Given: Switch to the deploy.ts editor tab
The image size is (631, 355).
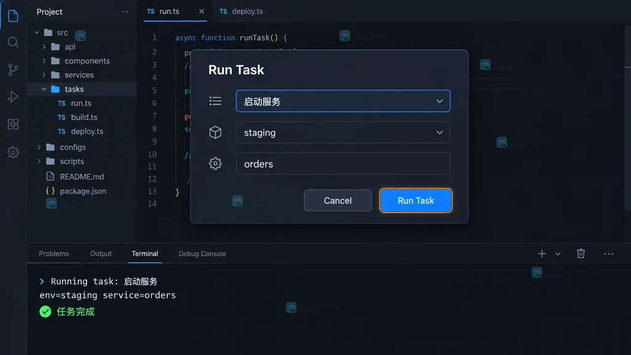Looking at the screenshot, I should 241,11.
